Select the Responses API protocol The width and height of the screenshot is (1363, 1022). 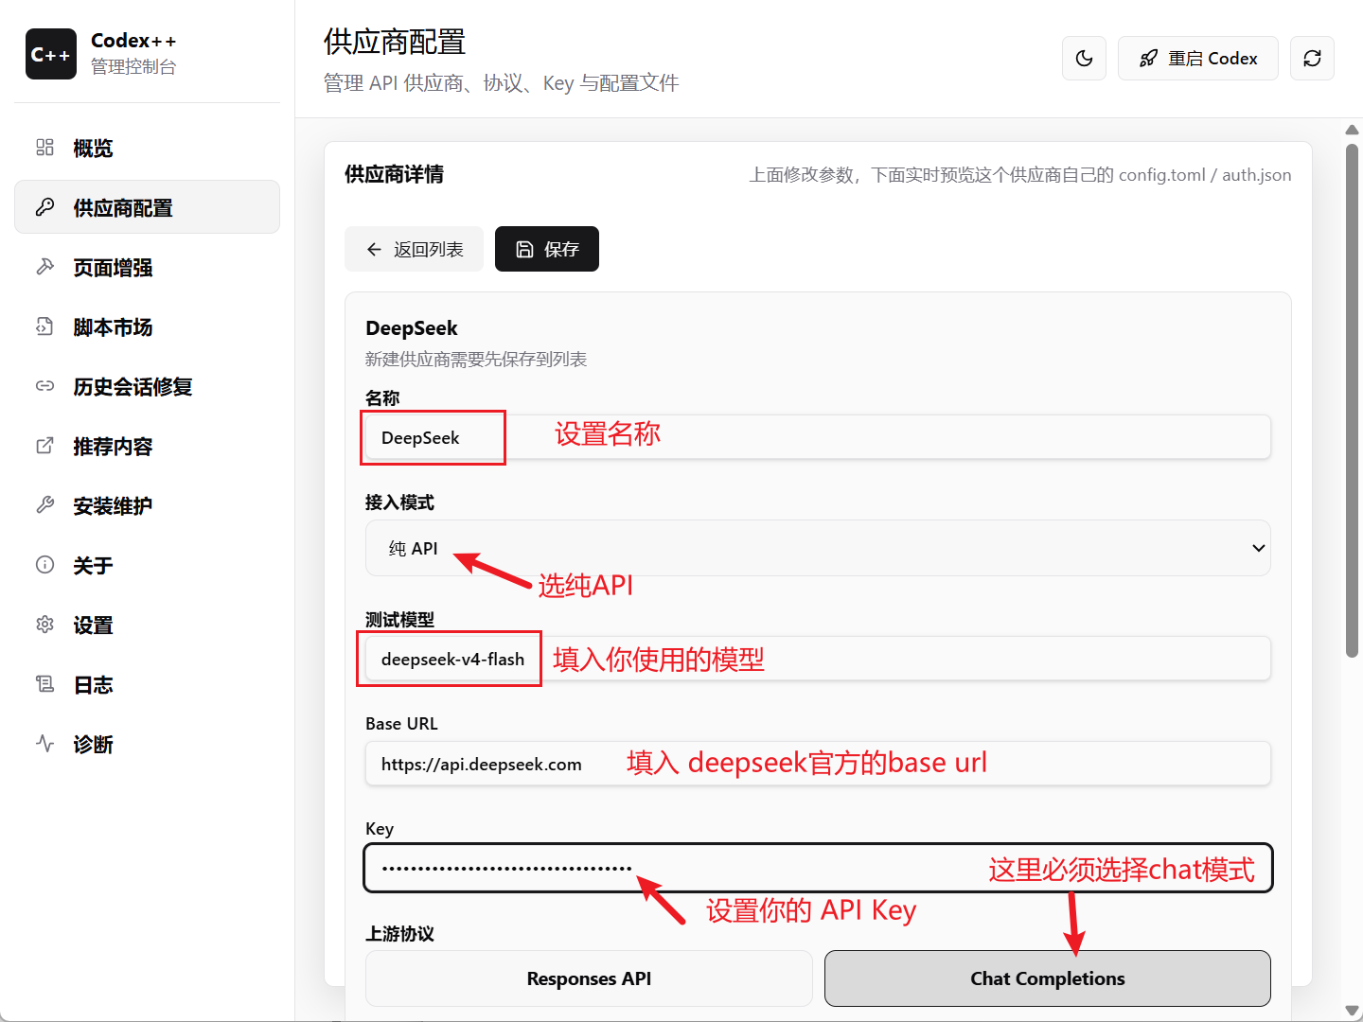(589, 978)
